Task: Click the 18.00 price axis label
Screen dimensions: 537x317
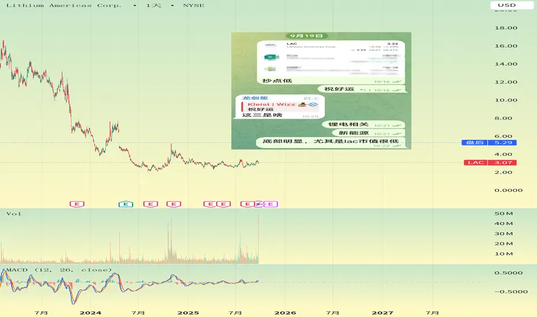Action: pyautogui.click(x=506, y=28)
